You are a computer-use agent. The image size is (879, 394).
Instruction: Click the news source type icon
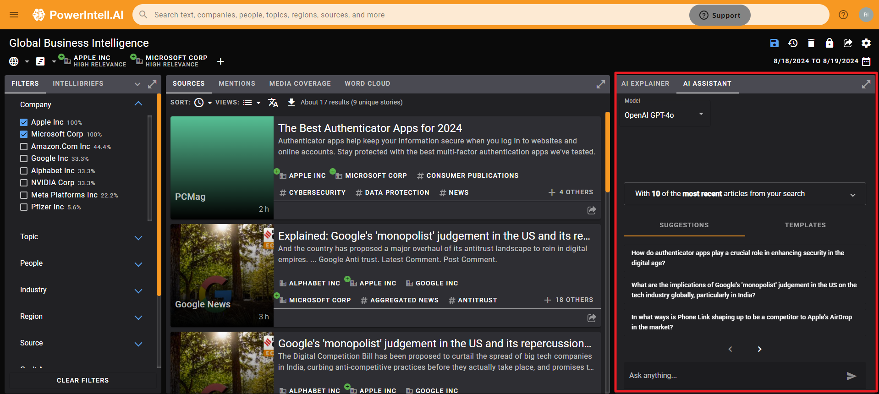pyautogui.click(x=40, y=61)
